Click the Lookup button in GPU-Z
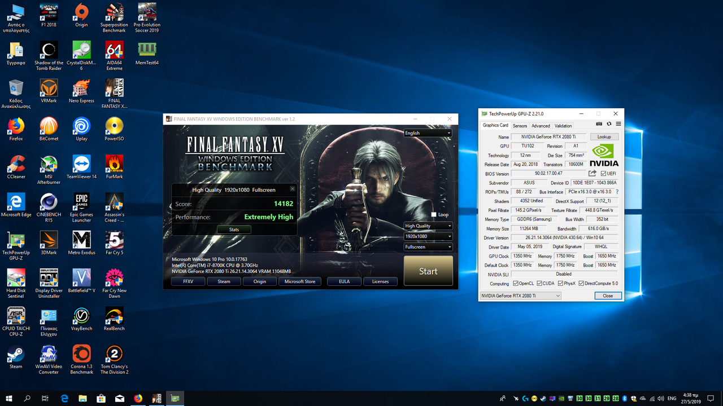Viewport: 723px width, 406px height. (604, 137)
